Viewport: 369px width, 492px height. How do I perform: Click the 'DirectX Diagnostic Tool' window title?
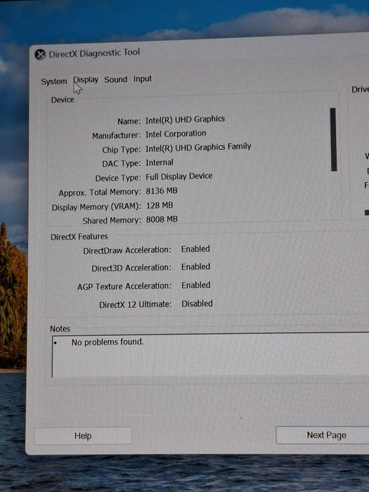click(x=94, y=53)
